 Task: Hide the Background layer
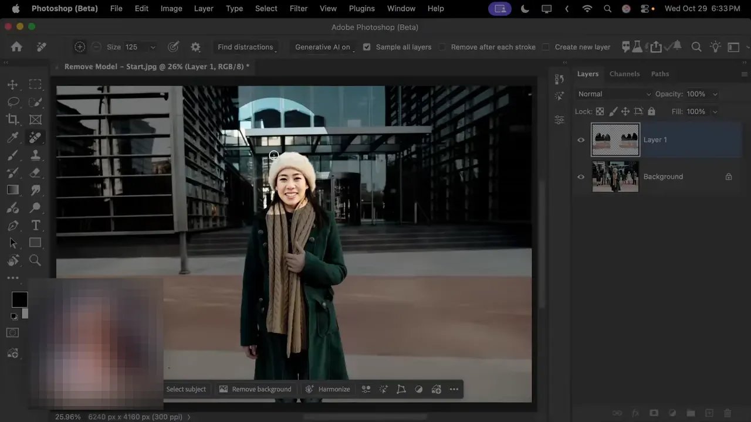581,176
